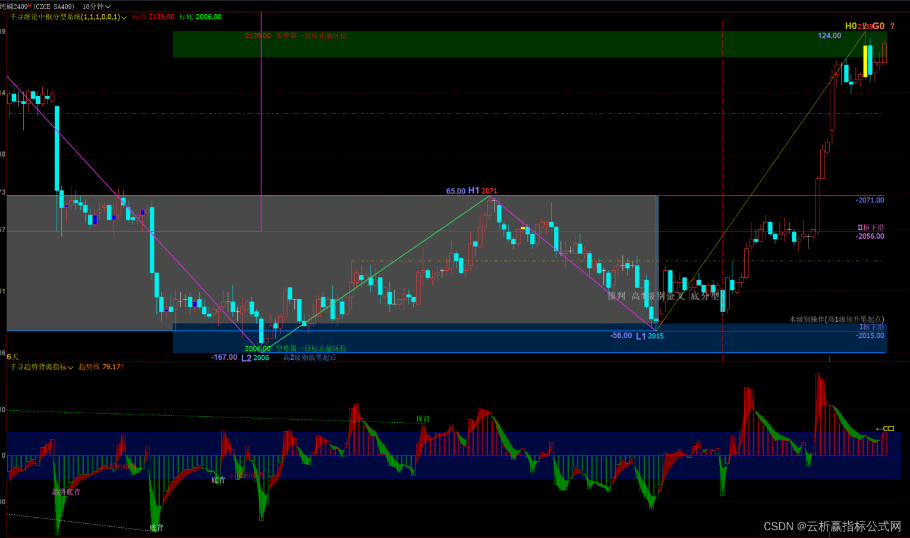Select the L2 2006 low marker

click(x=255, y=358)
